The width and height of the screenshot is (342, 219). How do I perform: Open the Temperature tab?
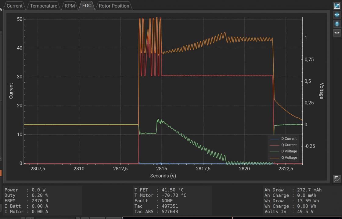click(x=43, y=6)
